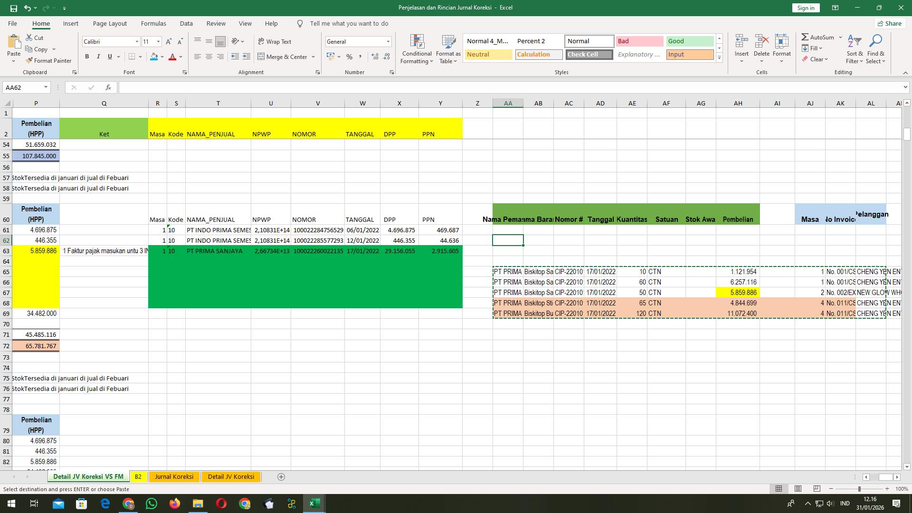Image resolution: width=912 pixels, height=513 pixels.
Task: Click the Wrap Text icon
Action: [x=262, y=41]
